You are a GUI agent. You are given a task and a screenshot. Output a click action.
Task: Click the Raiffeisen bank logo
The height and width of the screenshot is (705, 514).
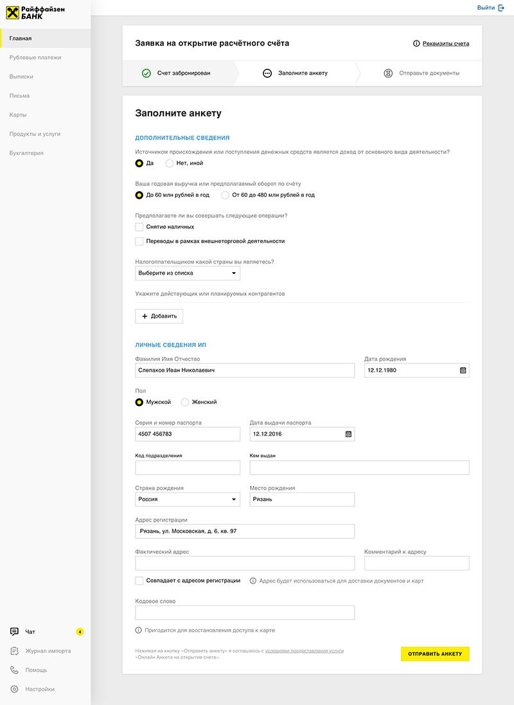35,12
